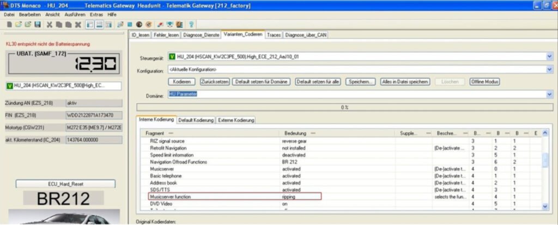Click the Cut scissors icon
558x225 pixels.
(x=50, y=25)
